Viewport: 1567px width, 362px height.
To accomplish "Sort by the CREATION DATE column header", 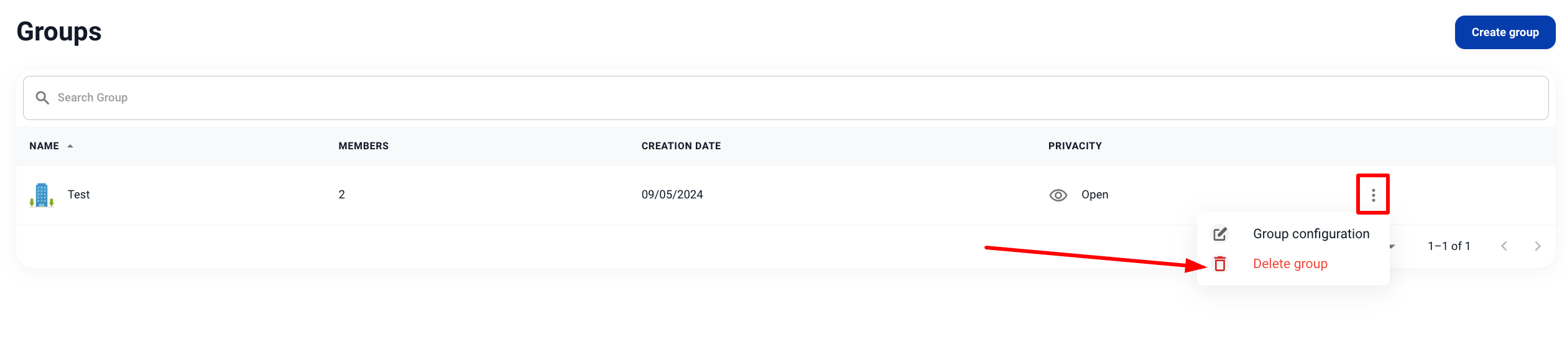I will pos(681,146).
